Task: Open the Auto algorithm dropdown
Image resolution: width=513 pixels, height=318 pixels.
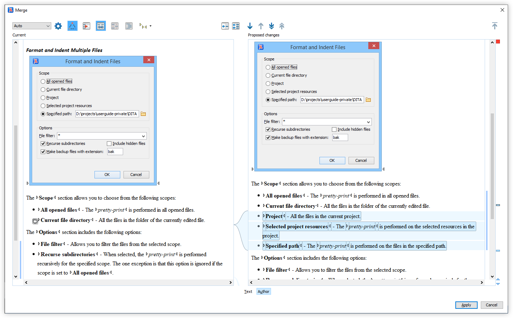Action: 32,26
